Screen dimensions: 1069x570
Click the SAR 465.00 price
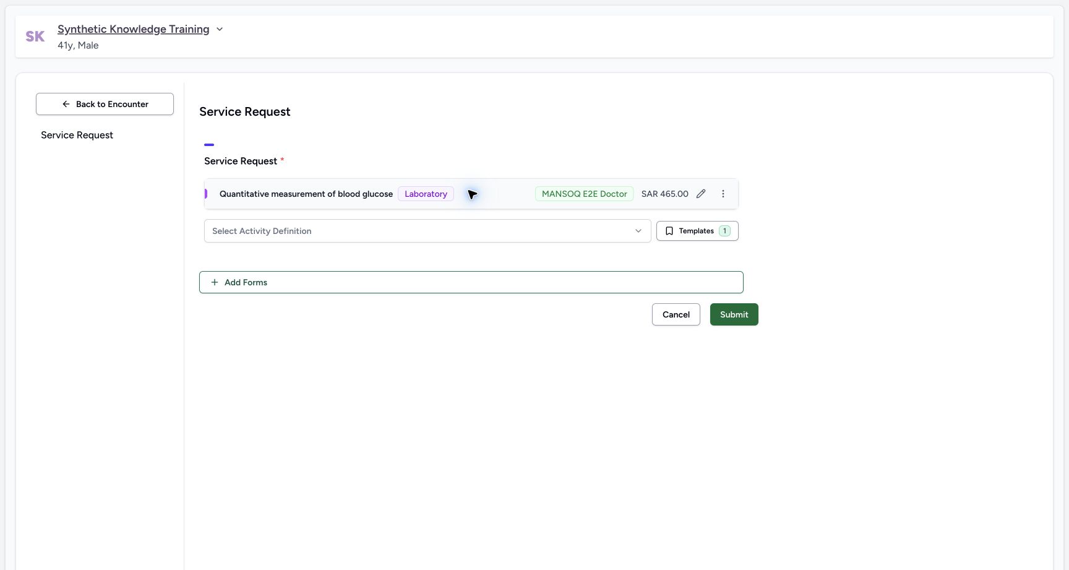point(664,194)
